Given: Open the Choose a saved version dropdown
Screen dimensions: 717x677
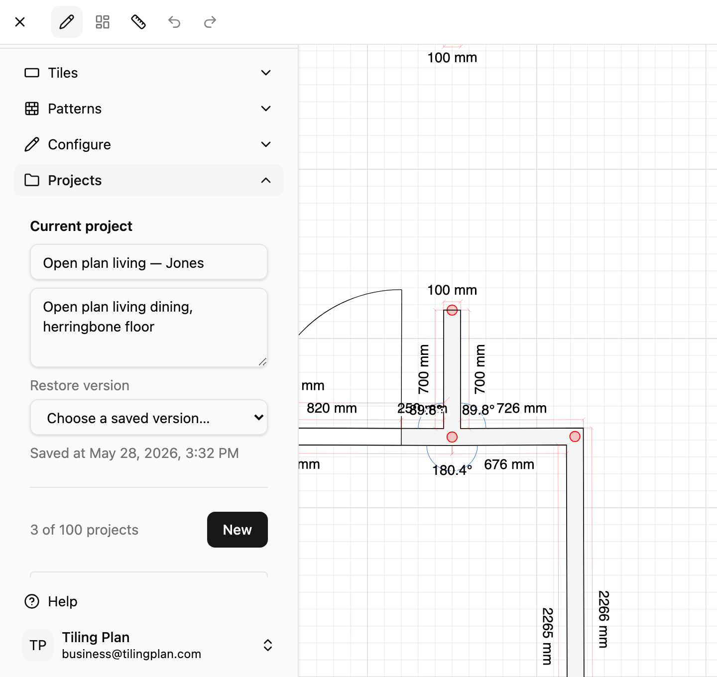Looking at the screenshot, I should tap(149, 418).
